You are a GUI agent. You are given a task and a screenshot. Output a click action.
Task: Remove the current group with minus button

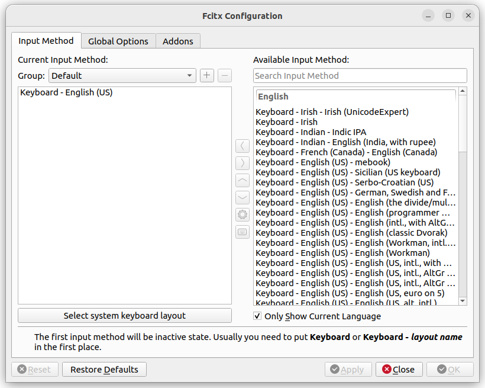(225, 75)
